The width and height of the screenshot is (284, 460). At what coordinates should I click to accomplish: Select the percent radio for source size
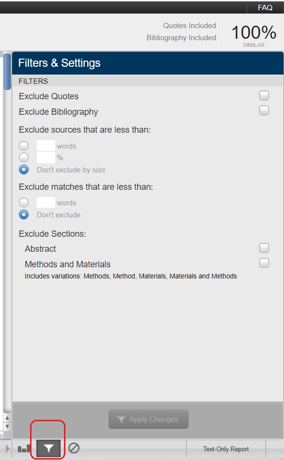click(x=24, y=157)
